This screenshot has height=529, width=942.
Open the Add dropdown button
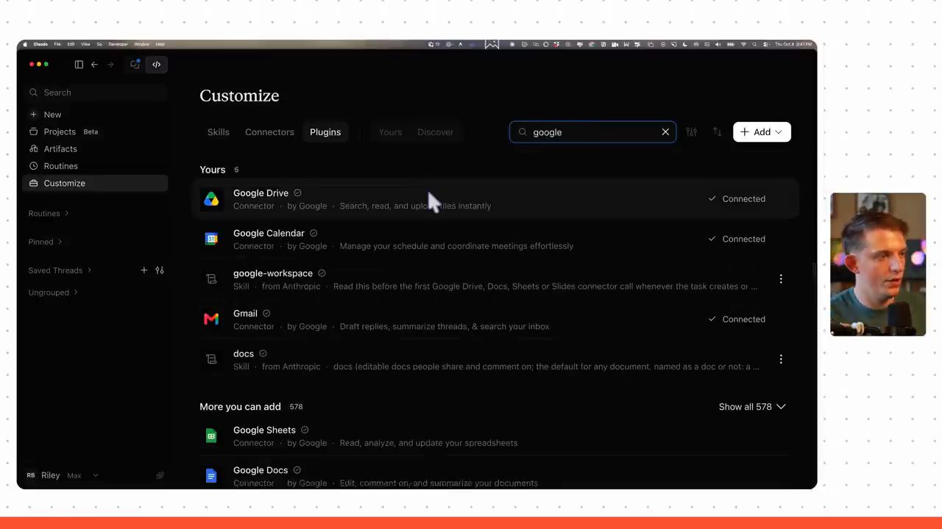[762, 132]
